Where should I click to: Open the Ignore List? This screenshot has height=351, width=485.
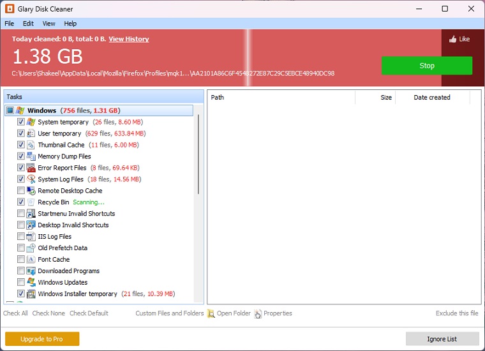point(442,339)
